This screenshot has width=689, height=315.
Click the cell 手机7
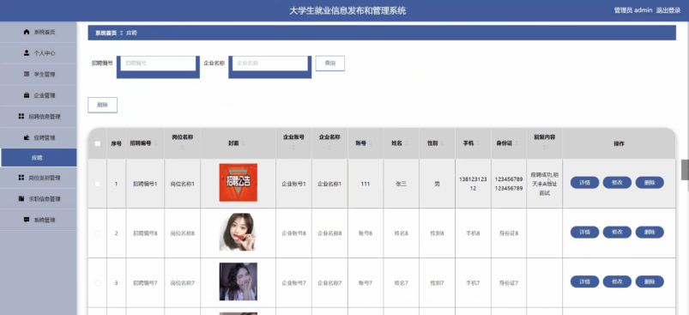pyautogui.click(x=473, y=283)
